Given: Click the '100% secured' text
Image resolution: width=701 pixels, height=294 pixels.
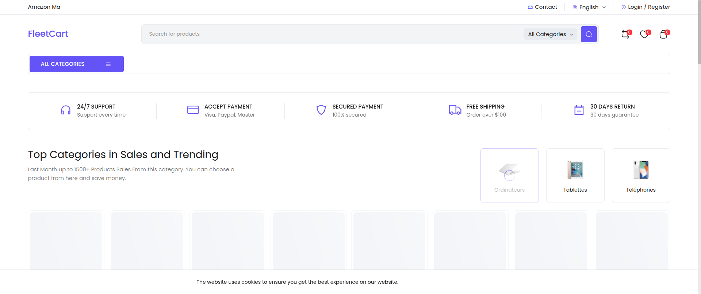Looking at the screenshot, I should tap(349, 115).
